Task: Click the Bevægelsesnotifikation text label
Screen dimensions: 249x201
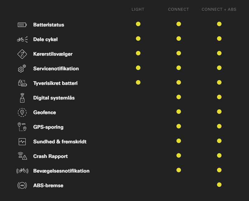Action: [61, 171]
